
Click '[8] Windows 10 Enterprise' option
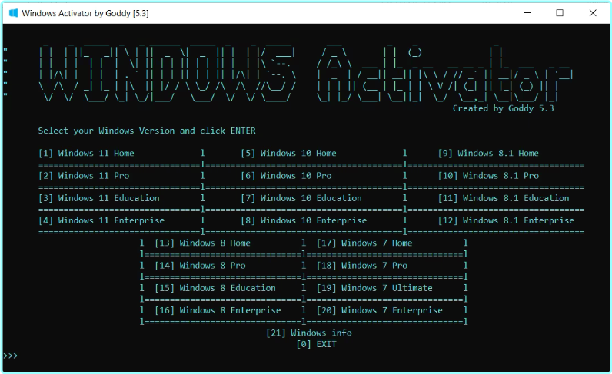304,220
